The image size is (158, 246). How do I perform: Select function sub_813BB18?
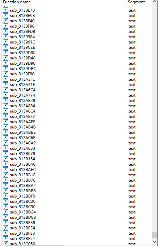(x=23, y=175)
